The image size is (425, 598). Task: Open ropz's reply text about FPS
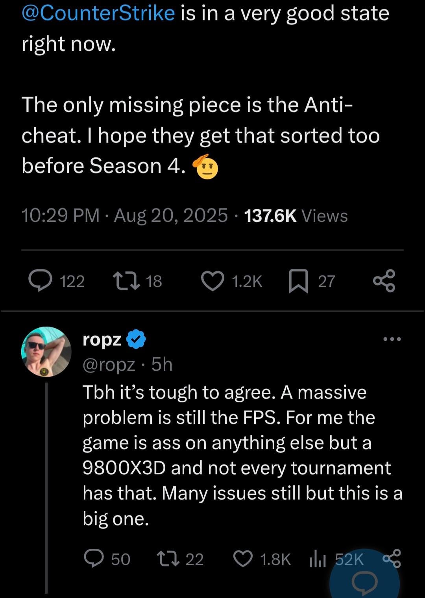[x=242, y=455]
